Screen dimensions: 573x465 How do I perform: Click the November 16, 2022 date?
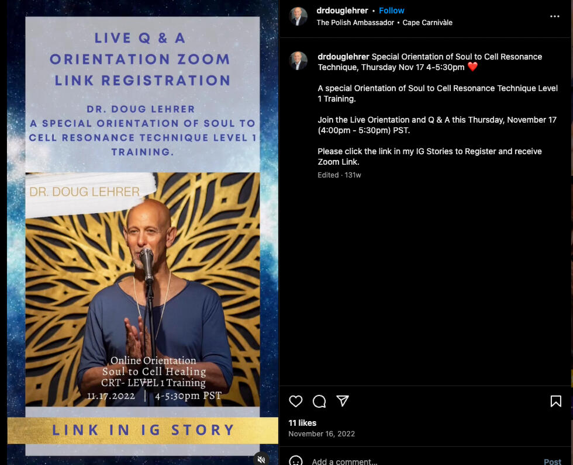pyautogui.click(x=321, y=433)
